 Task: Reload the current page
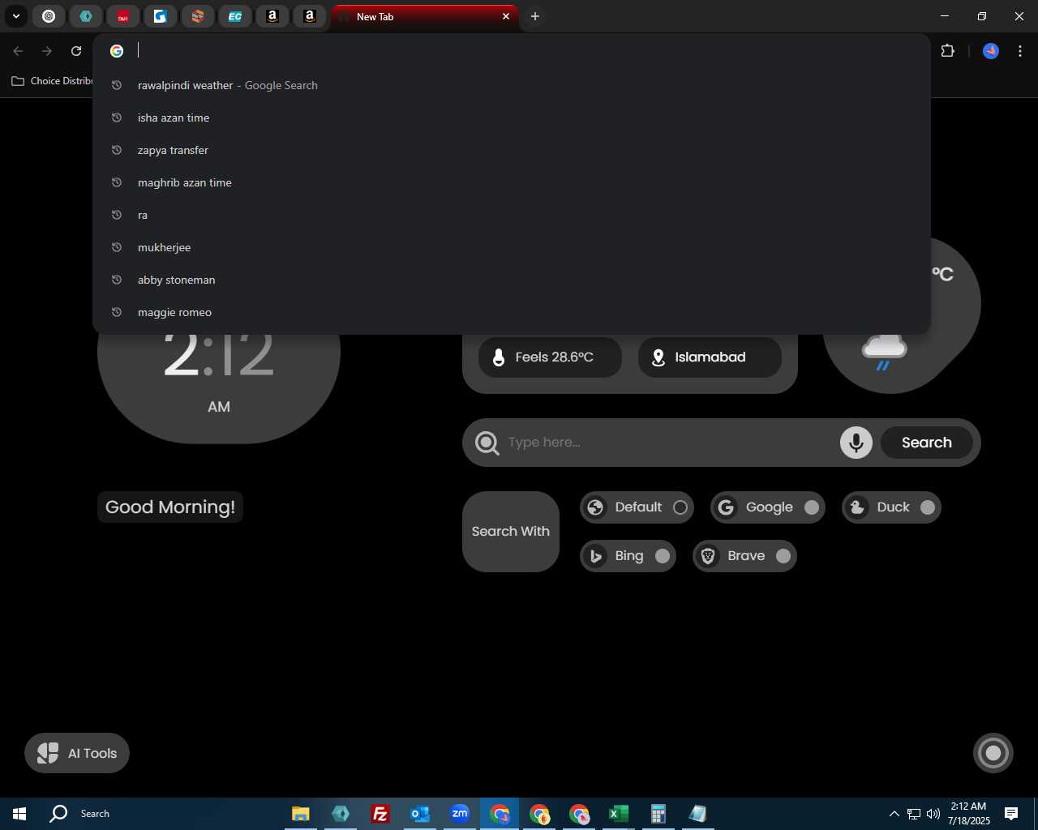click(76, 51)
